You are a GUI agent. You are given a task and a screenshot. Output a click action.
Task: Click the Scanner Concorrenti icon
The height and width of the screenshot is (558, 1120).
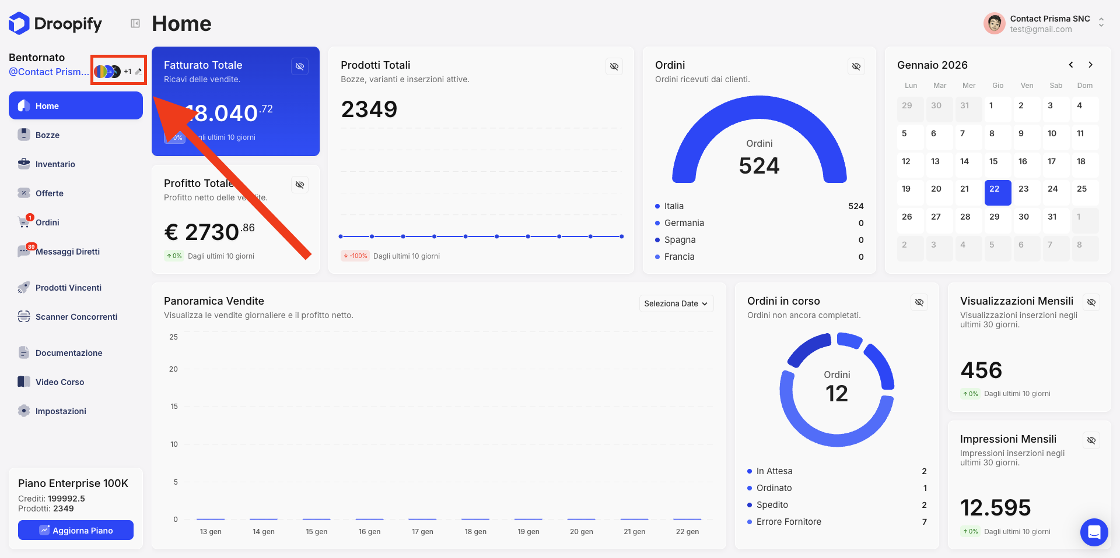pos(24,316)
